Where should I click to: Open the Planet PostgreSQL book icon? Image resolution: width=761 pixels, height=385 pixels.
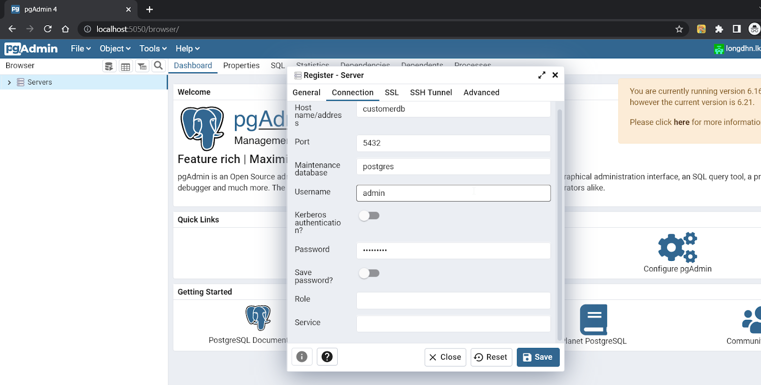pyautogui.click(x=594, y=319)
